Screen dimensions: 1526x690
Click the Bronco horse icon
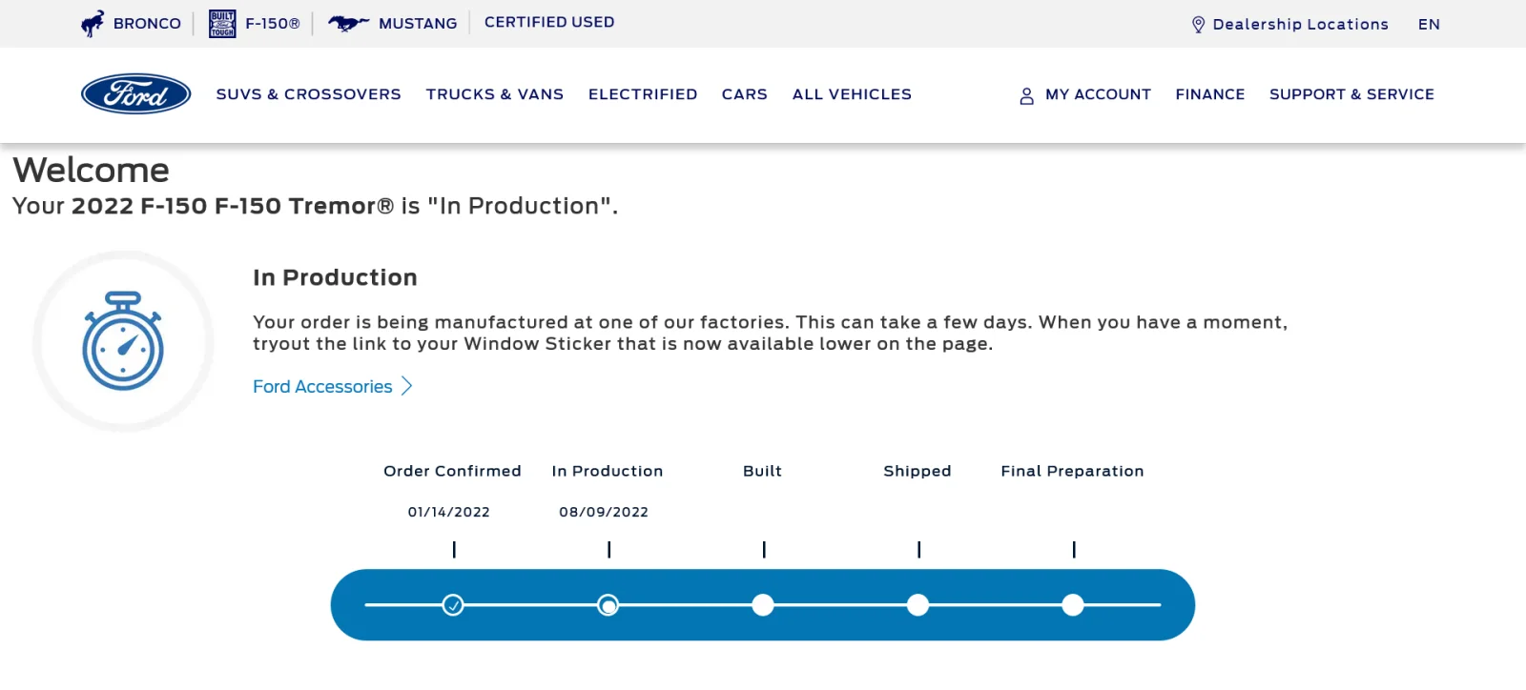click(93, 24)
